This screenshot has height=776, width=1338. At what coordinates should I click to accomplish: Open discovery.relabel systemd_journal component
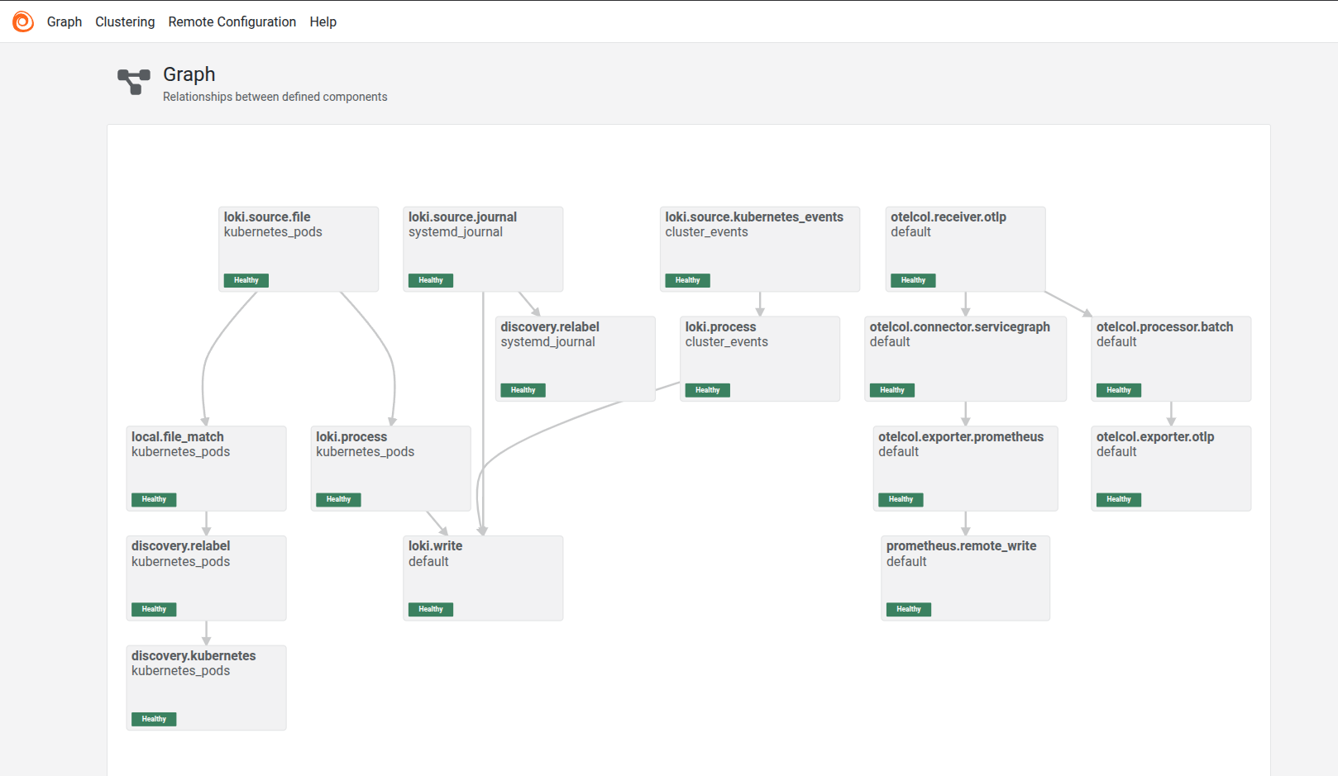[575, 359]
